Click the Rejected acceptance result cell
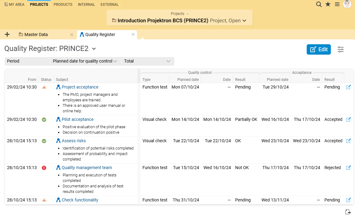 pos(333,168)
